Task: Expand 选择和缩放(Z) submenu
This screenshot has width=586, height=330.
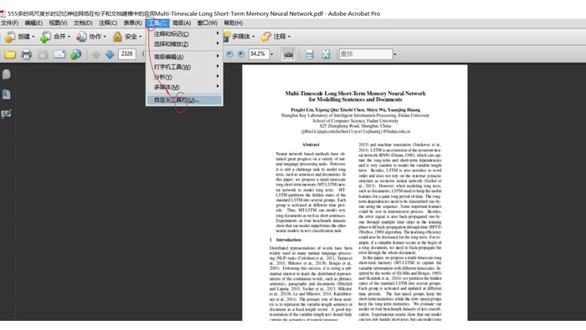Action: (x=185, y=44)
